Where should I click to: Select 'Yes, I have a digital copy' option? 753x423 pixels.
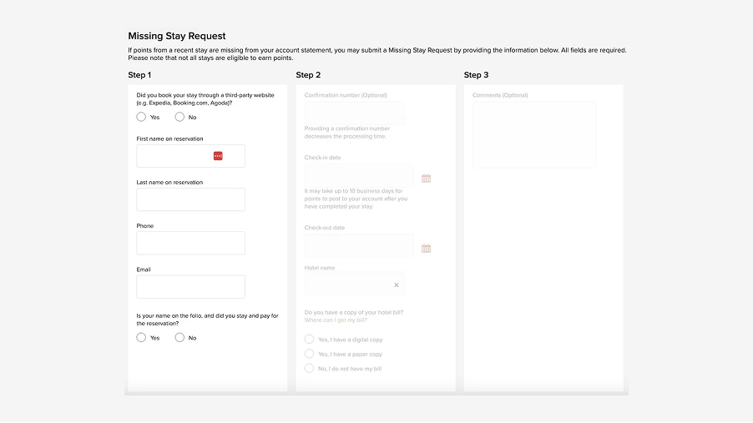click(x=310, y=340)
